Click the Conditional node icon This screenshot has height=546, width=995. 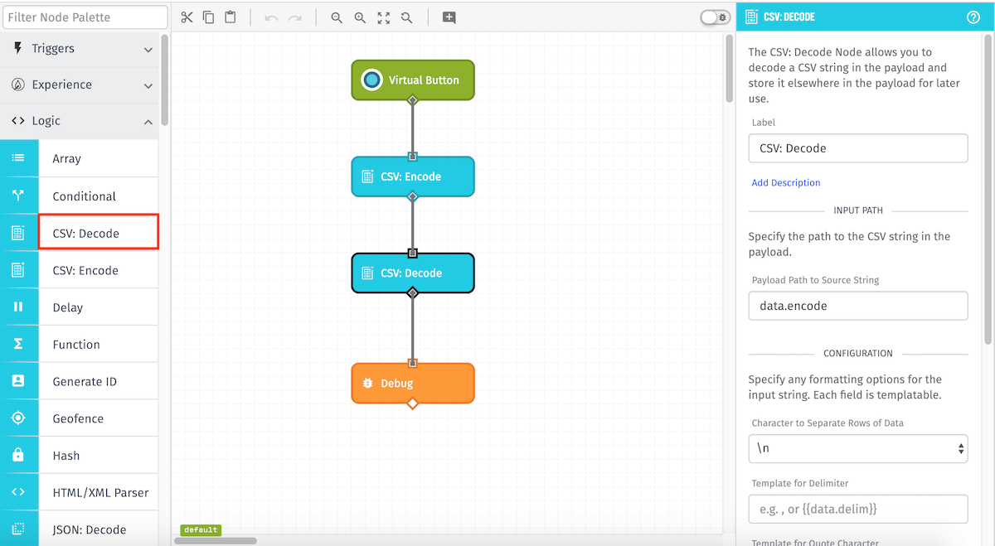[18, 196]
